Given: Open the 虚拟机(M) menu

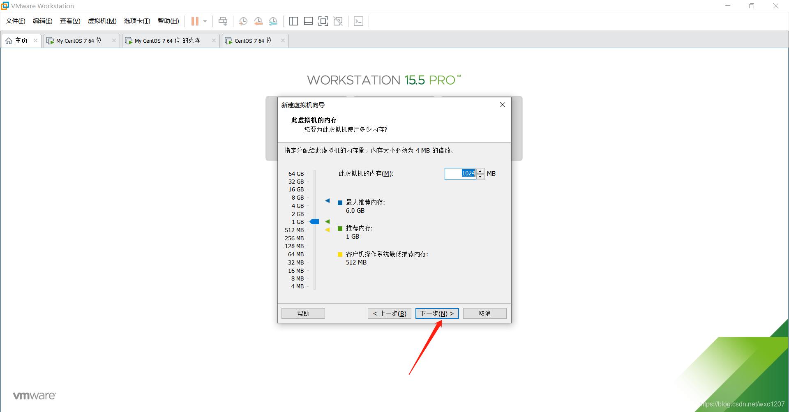Looking at the screenshot, I should (102, 21).
